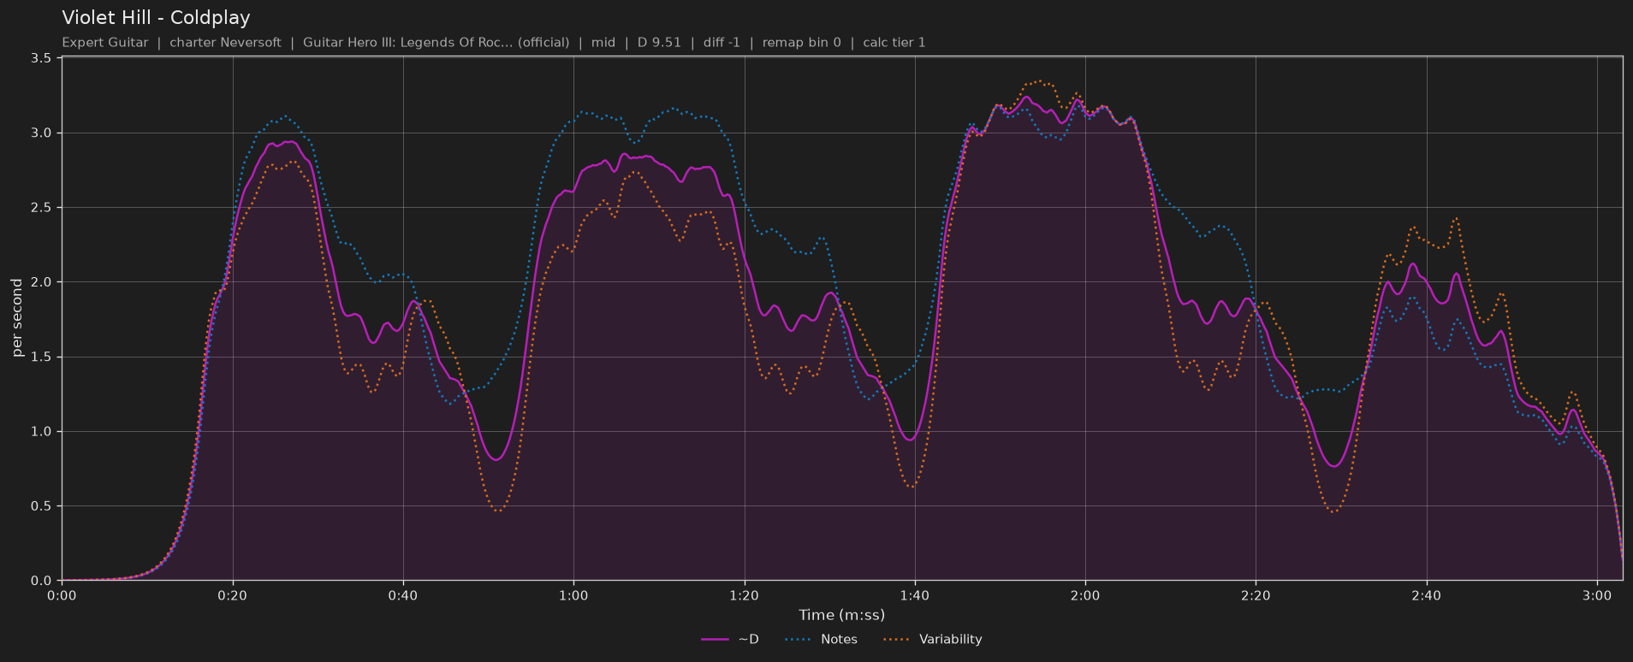Viewport: 1633px width, 662px height.
Task: Click the '1.5' y-axis tick label
Action: coord(41,357)
